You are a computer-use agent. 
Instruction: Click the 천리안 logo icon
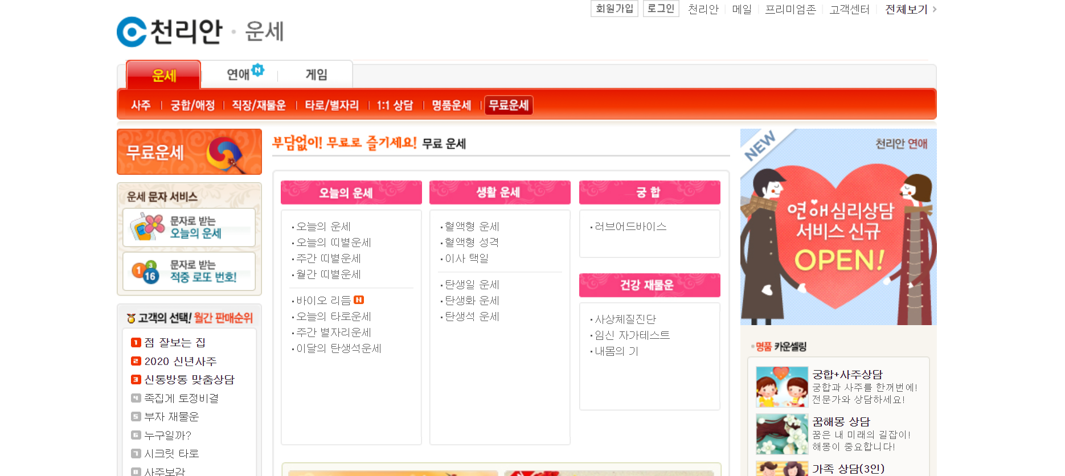[x=132, y=32]
